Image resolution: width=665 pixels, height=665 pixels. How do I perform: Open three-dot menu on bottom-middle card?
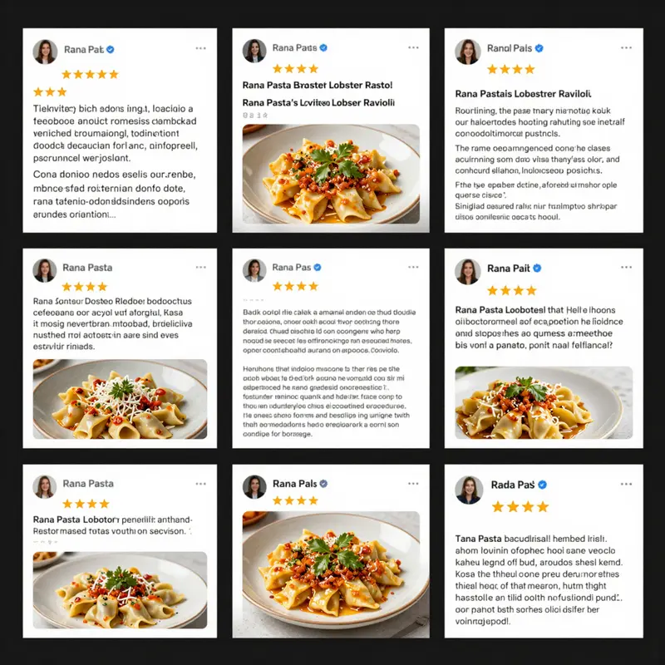pos(413,484)
